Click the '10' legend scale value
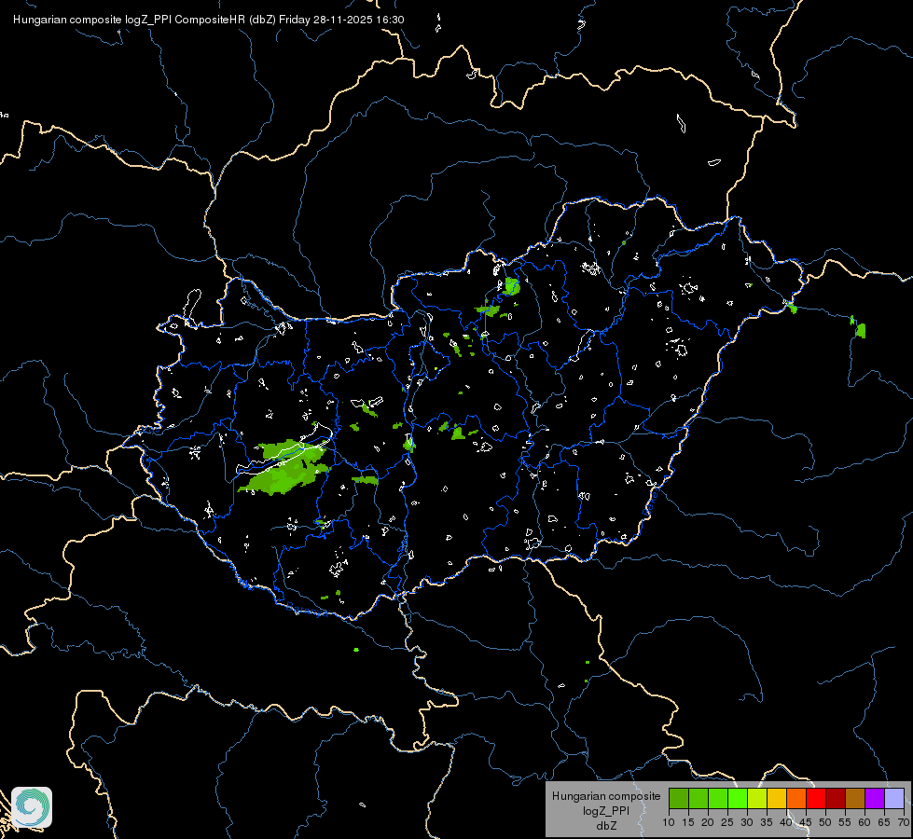The height and width of the screenshot is (839, 913). 669,823
